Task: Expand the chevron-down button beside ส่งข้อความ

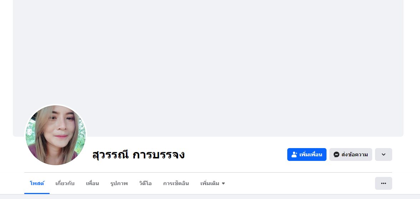Action: pos(383,155)
